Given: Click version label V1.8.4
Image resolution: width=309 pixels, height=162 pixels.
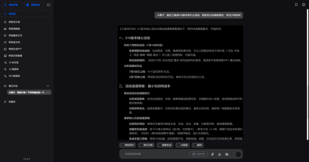Looking at the screenshot, I should [26, 159].
